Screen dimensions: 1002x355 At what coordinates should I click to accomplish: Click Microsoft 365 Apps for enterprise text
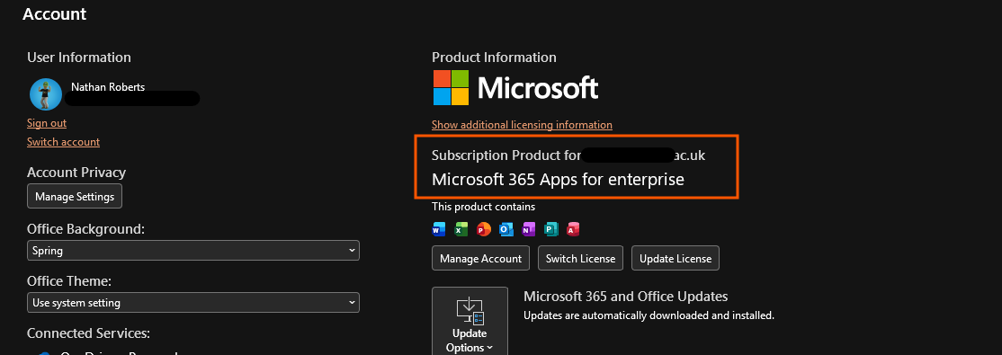(x=558, y=180)
